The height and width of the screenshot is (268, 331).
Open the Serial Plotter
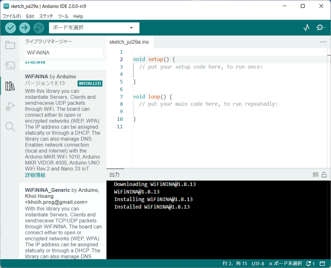click(306, 27)
